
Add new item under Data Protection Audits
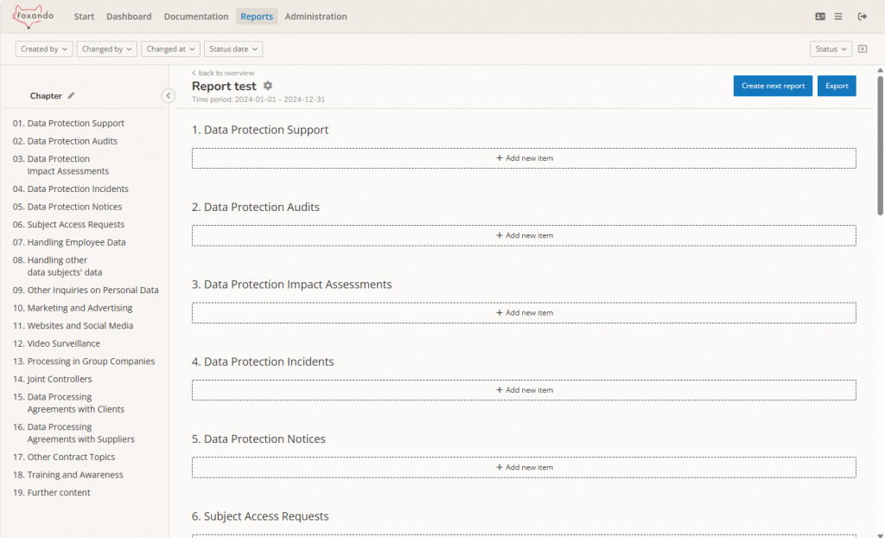pos(524,234)
